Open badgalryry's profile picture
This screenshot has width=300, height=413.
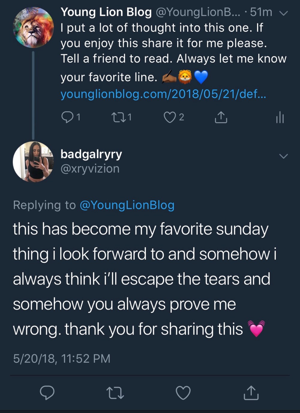[x=33, y=162]
